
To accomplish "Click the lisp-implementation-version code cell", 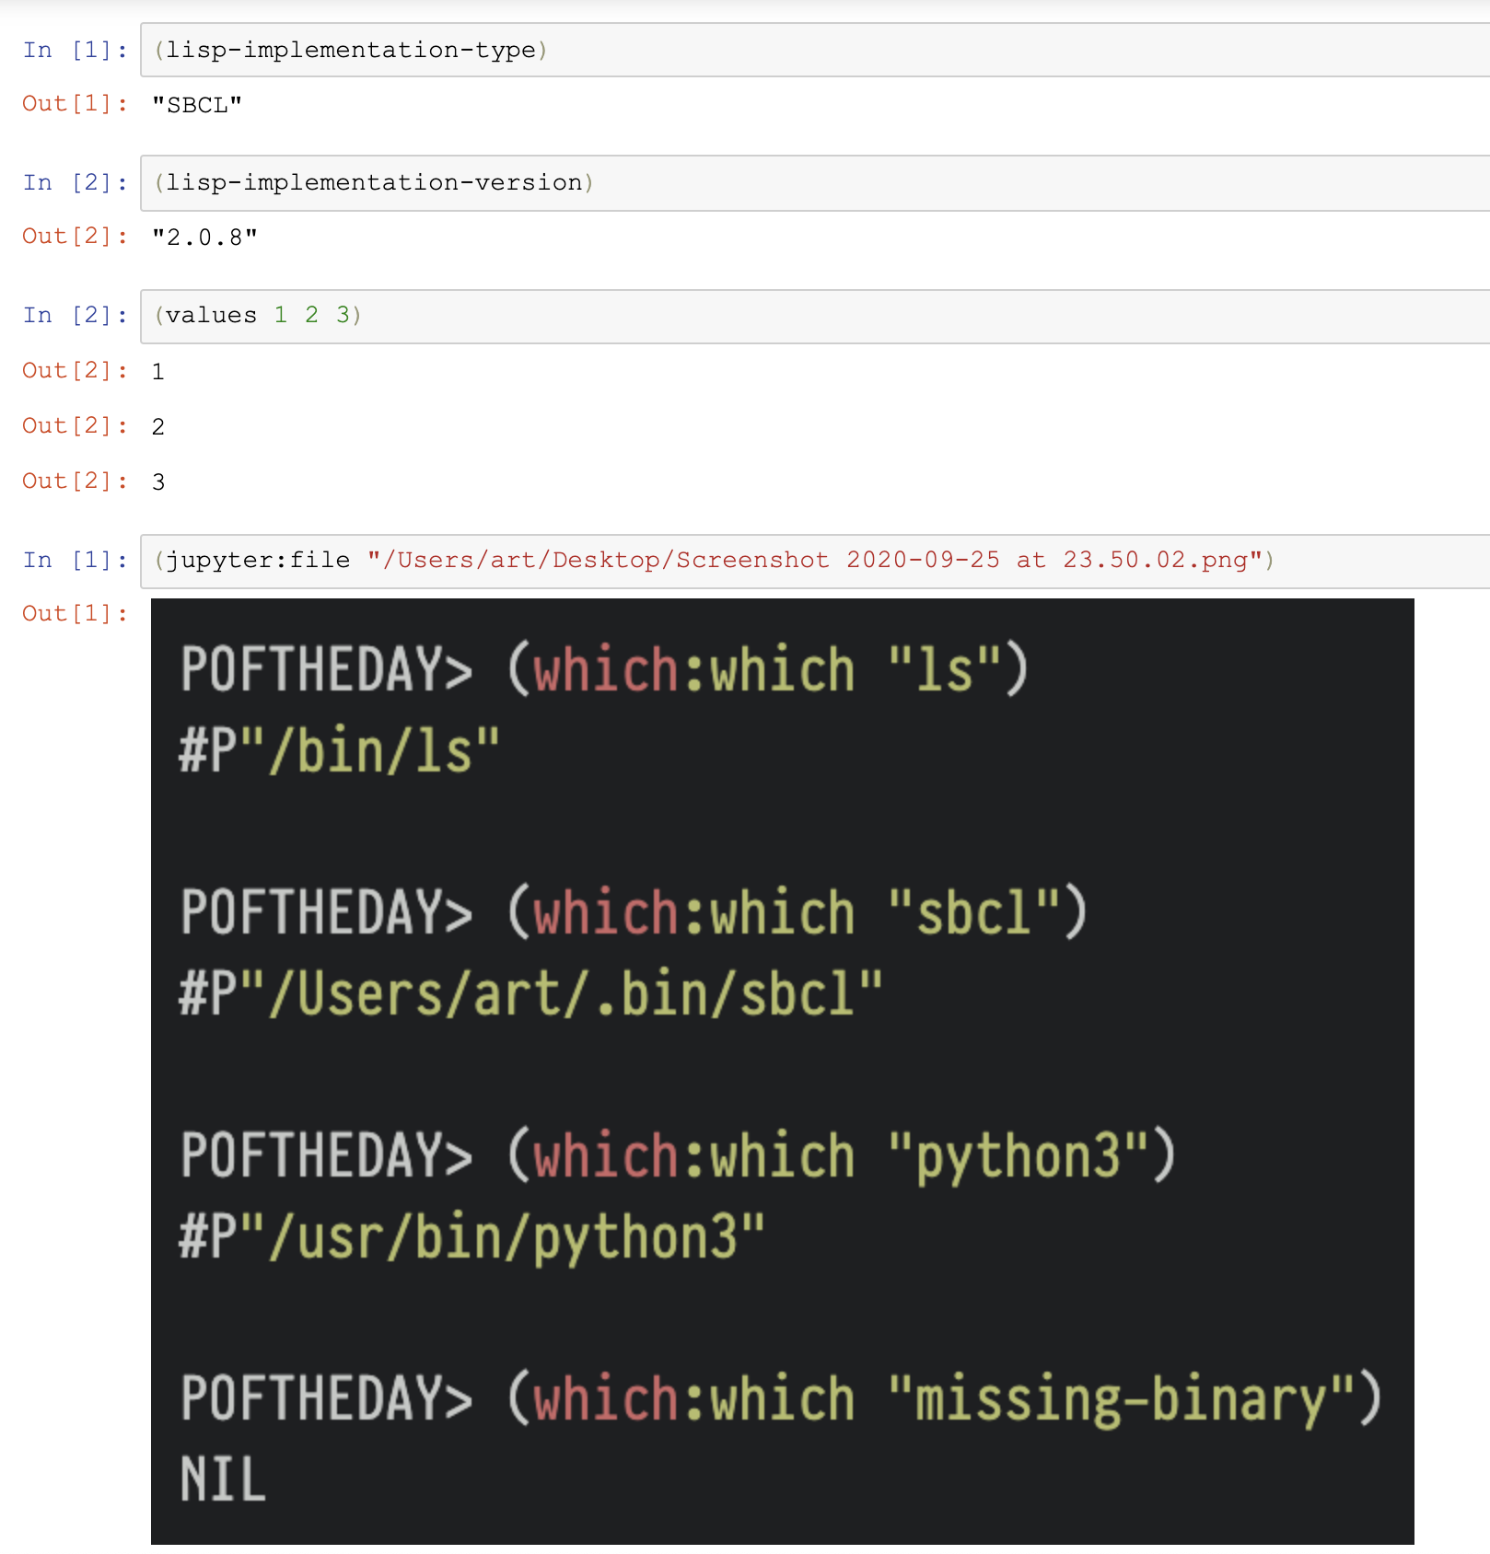I will [x=815, y=183].
